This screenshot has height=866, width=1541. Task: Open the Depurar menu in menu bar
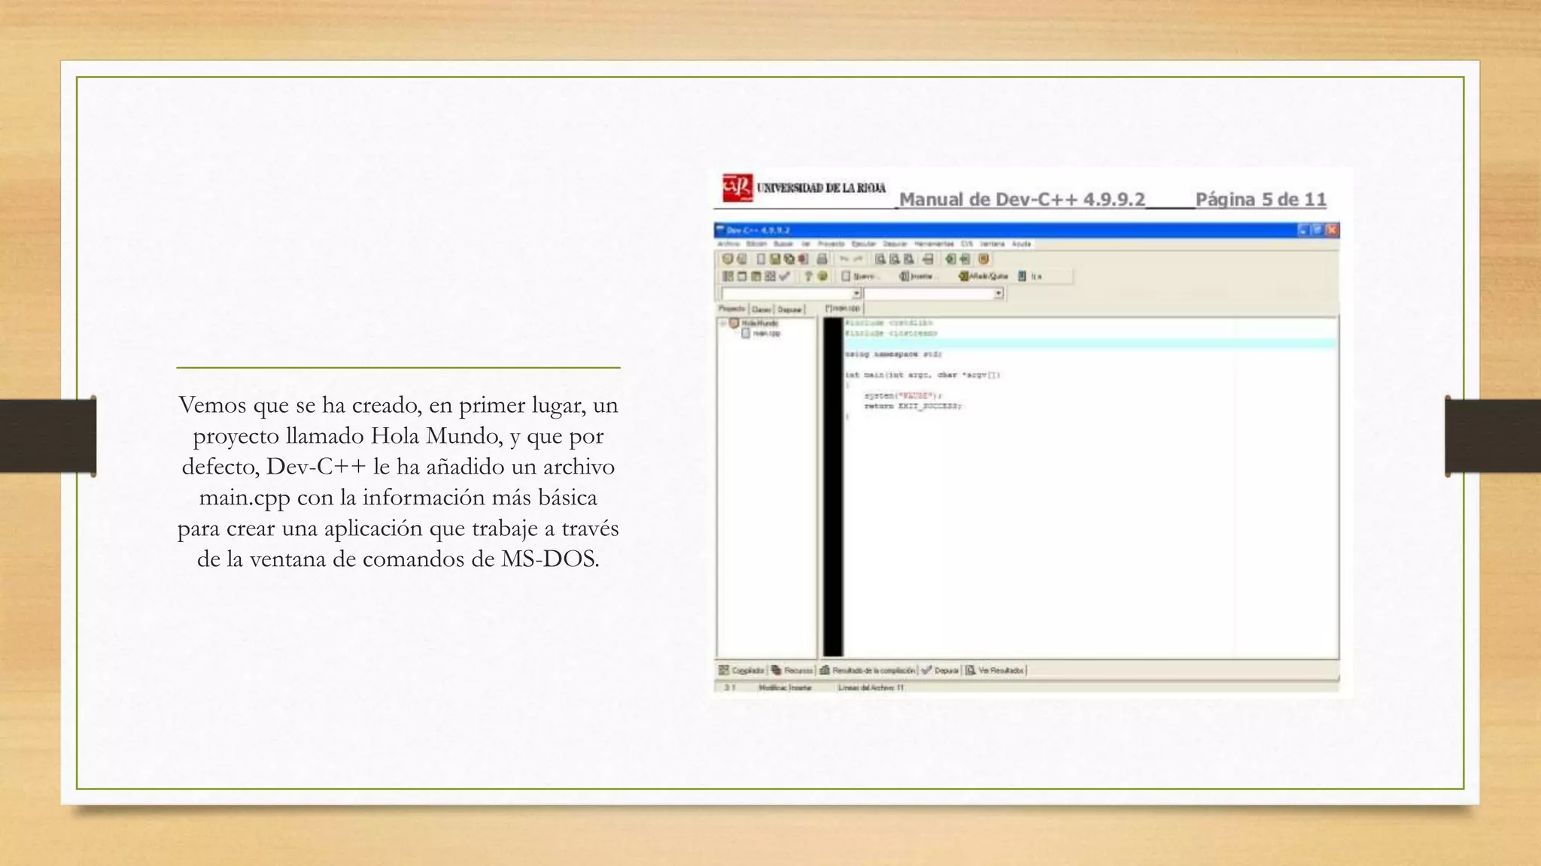point(895,244)
